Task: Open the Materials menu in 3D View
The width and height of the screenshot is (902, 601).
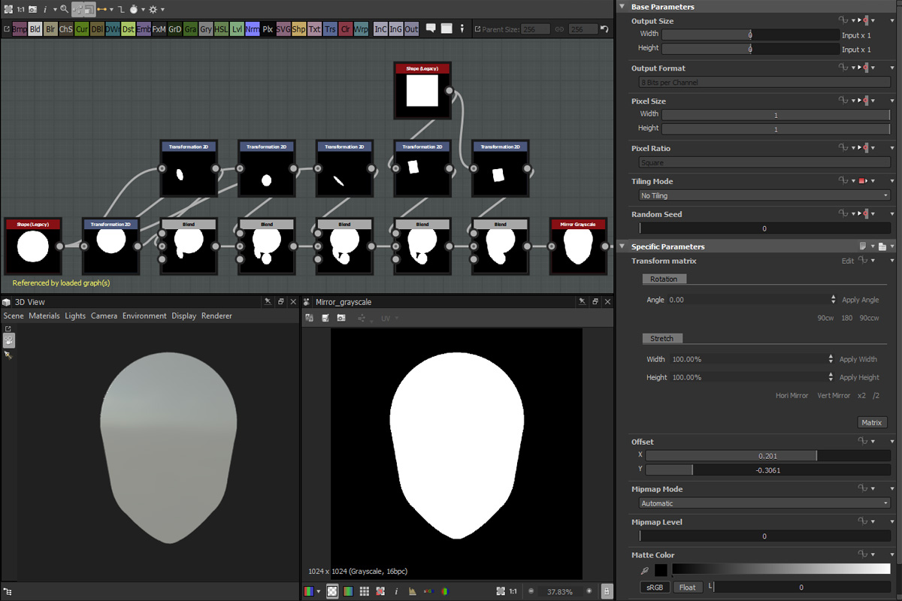Action: click(44, 316)
